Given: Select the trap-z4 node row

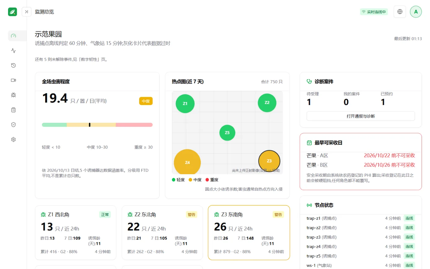Looking at the screenshot, I should (x=361, y=246).
